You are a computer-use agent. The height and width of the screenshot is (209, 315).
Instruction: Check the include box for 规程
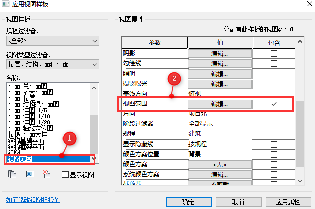(274, 134)
